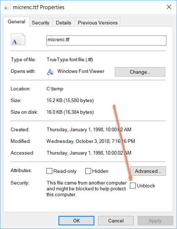Click the Modified date value

tap(91, 141)
